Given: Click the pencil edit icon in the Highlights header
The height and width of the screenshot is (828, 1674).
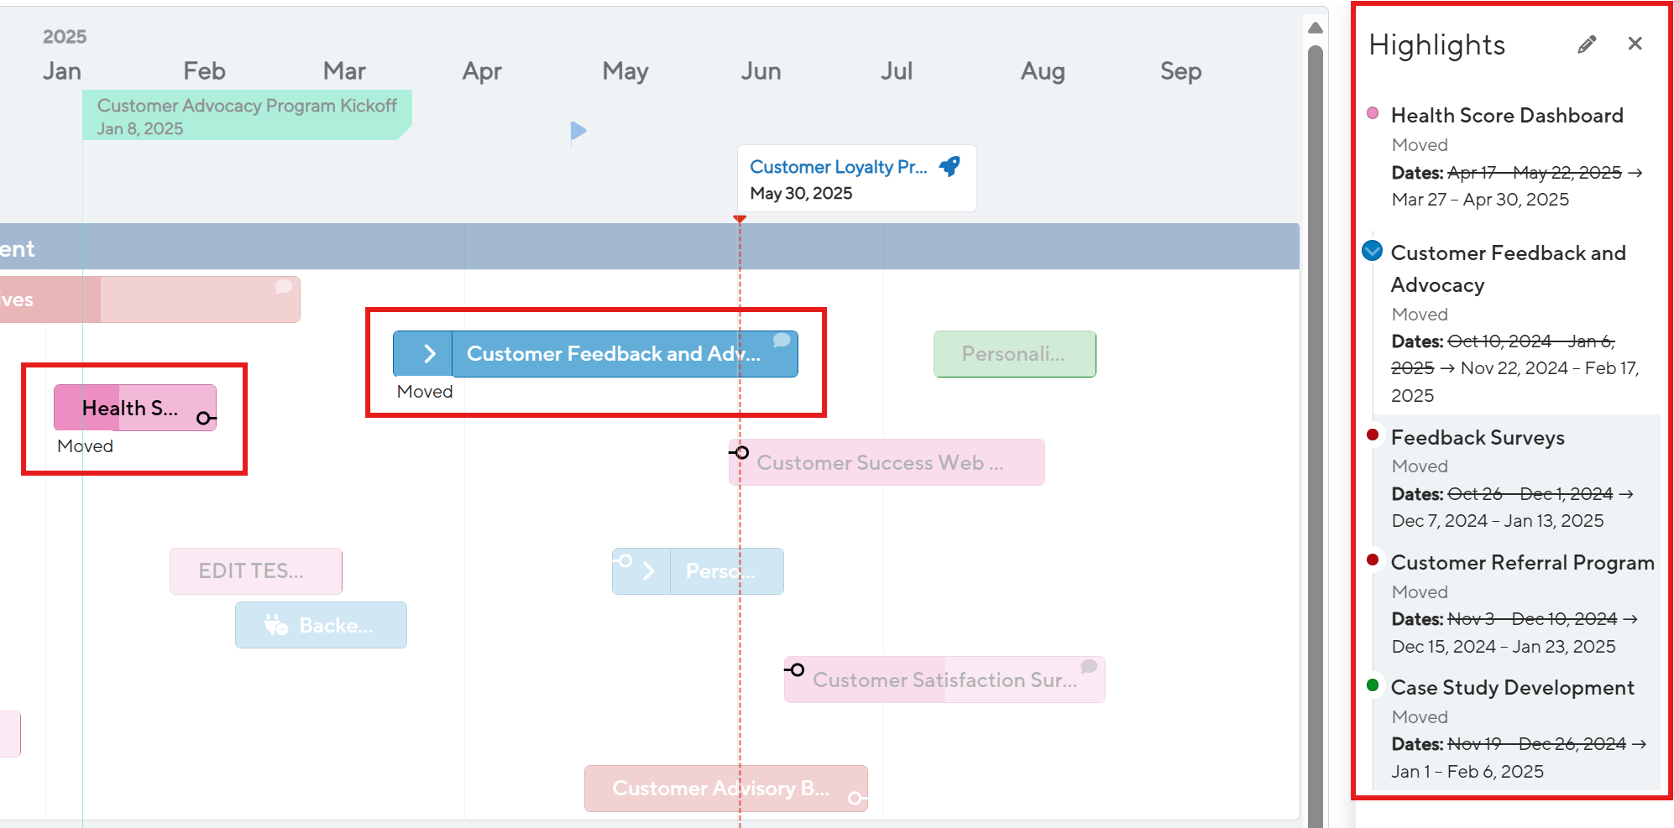Looking at the screenshot, I should pos(1587,44).
